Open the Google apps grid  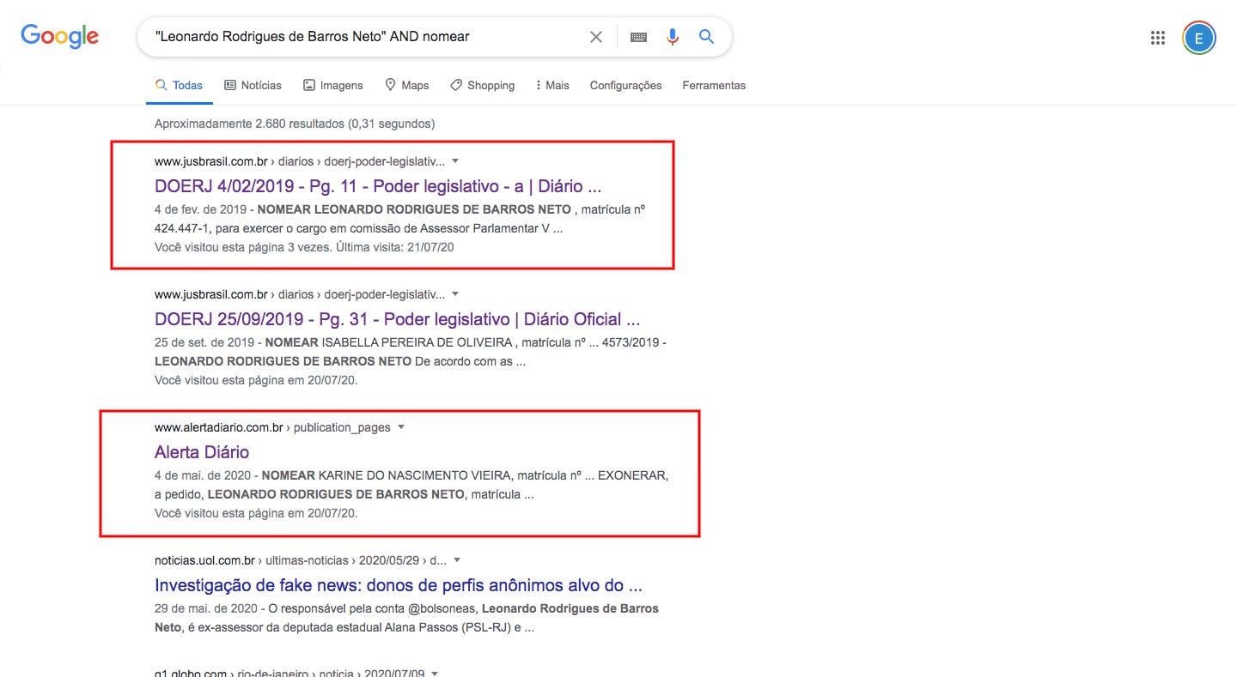[1157, 37]
